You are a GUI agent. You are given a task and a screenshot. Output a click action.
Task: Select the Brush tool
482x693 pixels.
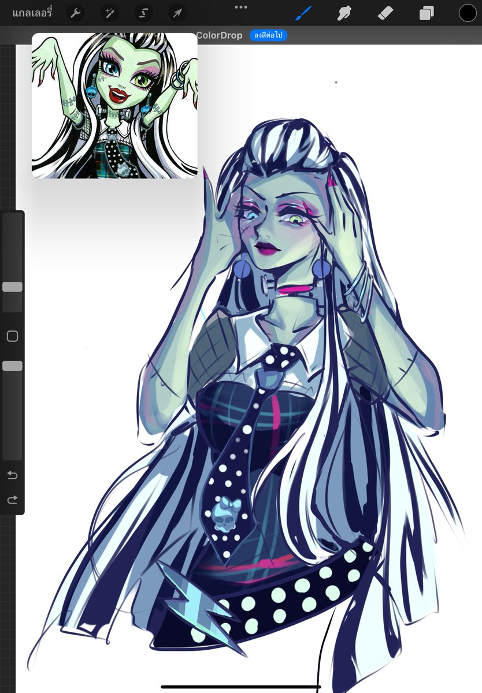(x=303, y=13)
